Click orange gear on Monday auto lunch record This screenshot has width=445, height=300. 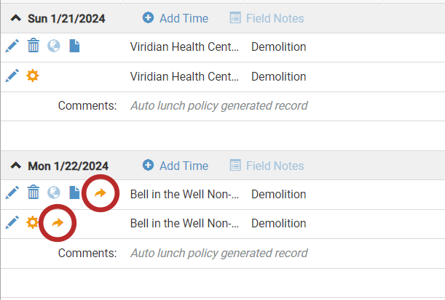[x=32, y=222]
